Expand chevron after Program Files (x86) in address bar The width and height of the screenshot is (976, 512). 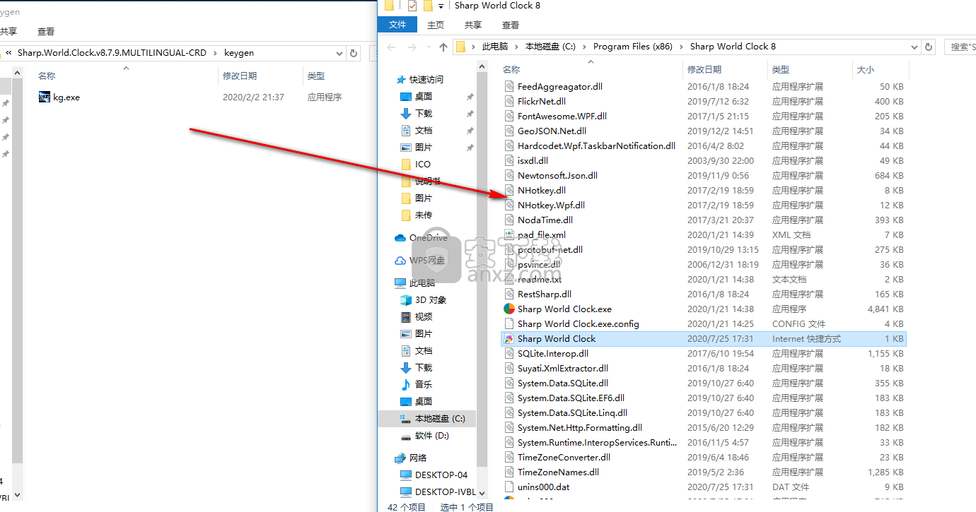pyautogui.click(x=681, y=47)
